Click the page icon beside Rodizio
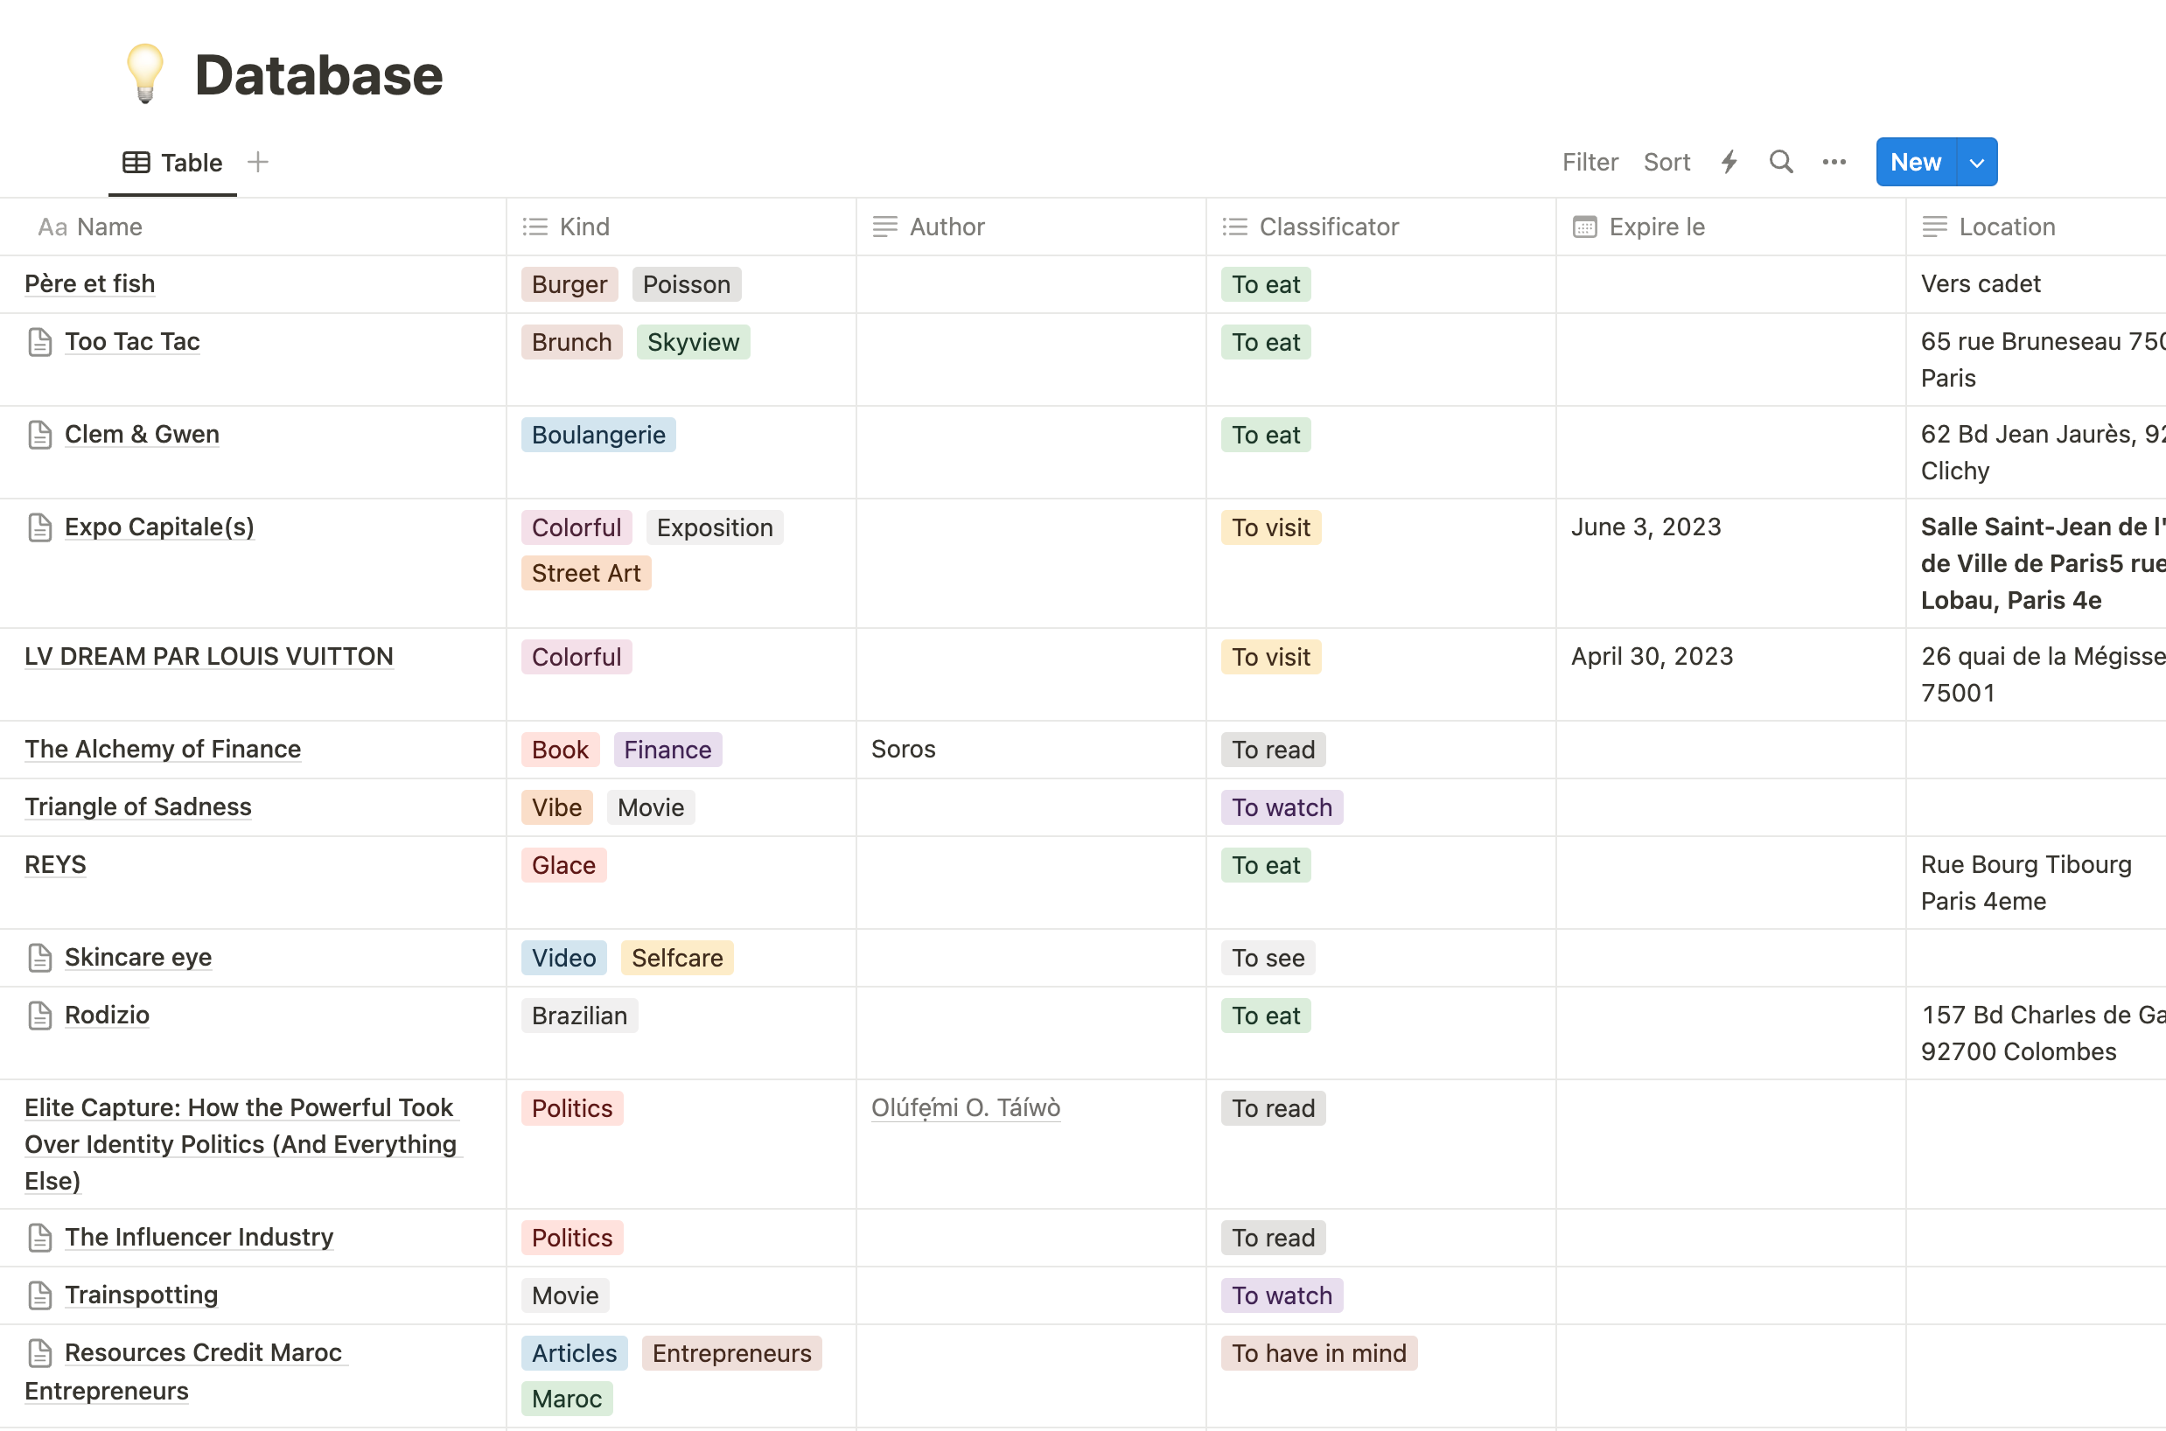Screen dimensions: 2166x1431 (40, 1015)
